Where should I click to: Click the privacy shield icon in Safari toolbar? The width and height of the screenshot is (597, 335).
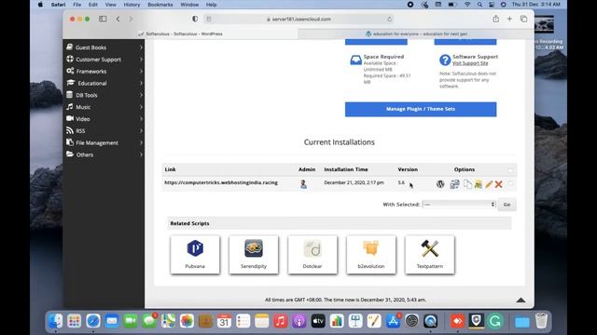pyautogui.click(x=195, y=19)
